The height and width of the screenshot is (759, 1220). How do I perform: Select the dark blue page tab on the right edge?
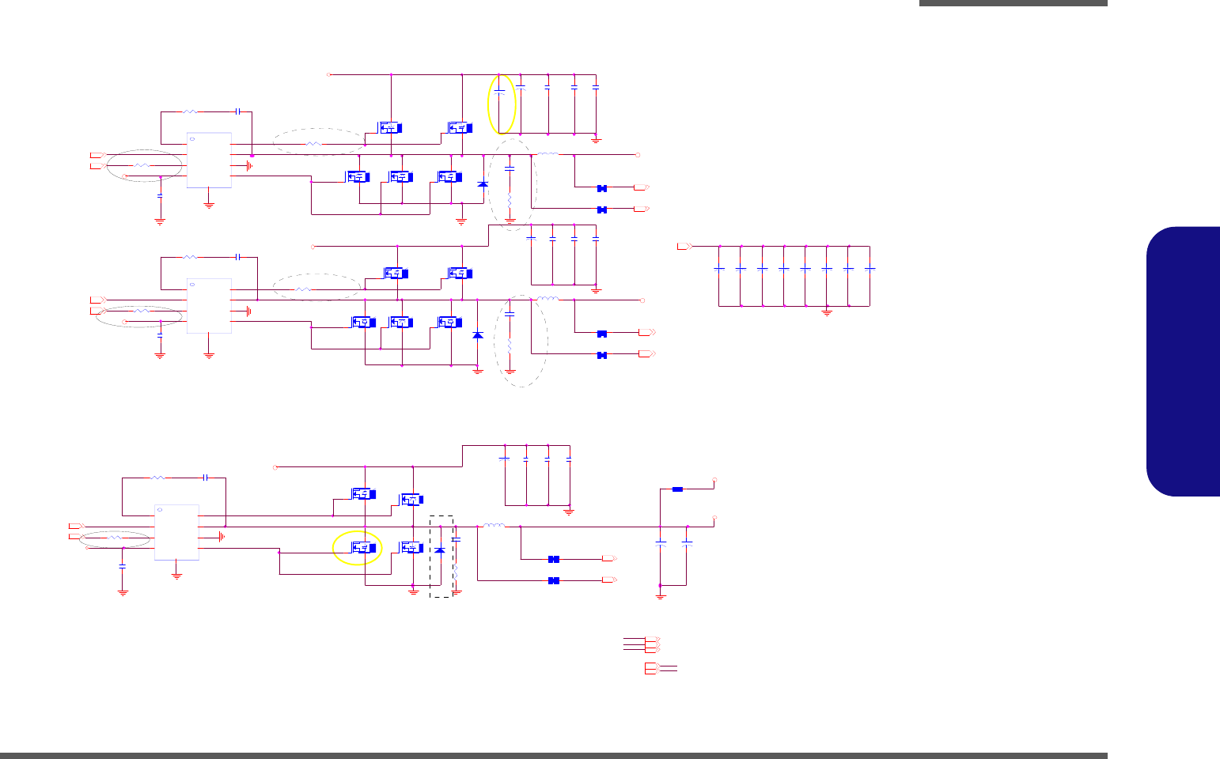click(x=1183, y=361)
